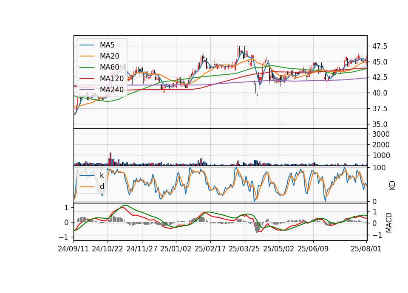Click the 1000 volume axis label
This screenshot has height=293, width=408.
click(381, 155)
